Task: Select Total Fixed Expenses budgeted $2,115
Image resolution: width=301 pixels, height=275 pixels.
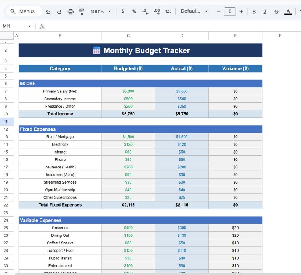Action: pos(128,205)
